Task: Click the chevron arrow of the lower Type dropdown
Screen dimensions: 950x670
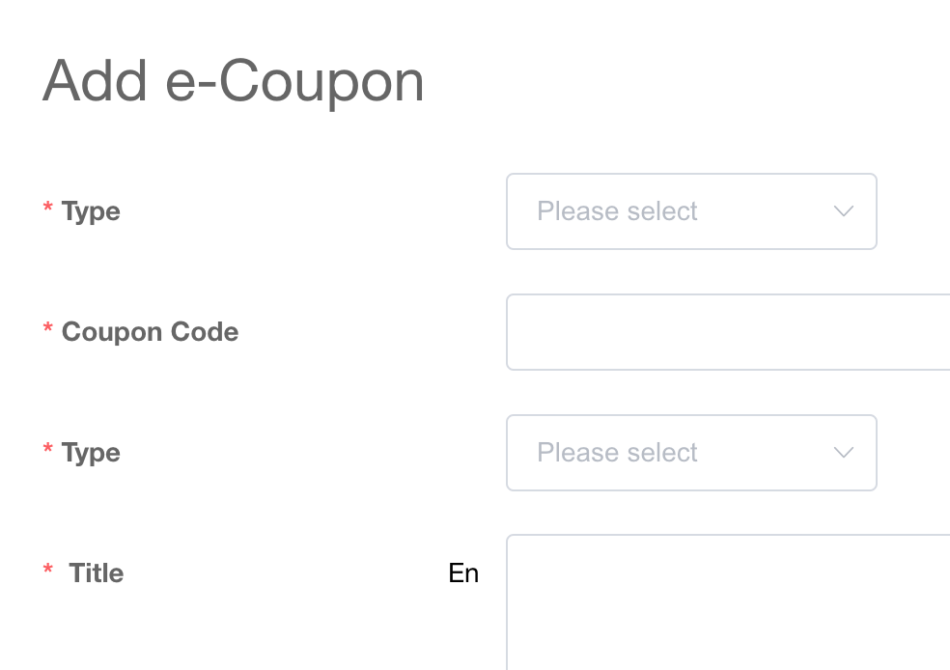Action: pyautogui.click(x=843, y=453)
